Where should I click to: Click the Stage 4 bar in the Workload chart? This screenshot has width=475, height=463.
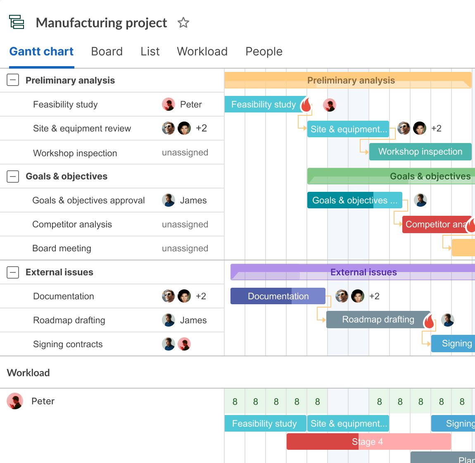(368, 442)
